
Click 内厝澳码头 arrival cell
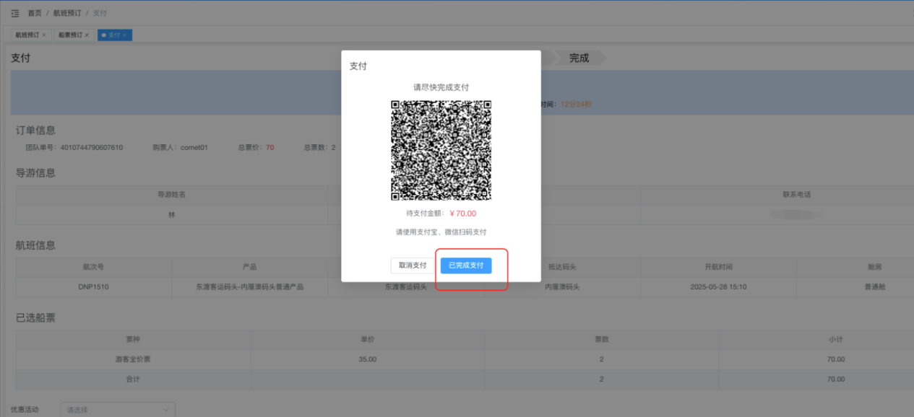tap(561, 286)
